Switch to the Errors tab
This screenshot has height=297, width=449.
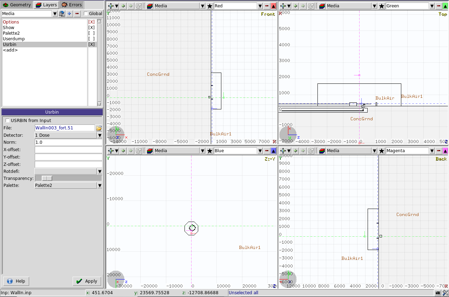pos(72,5)
